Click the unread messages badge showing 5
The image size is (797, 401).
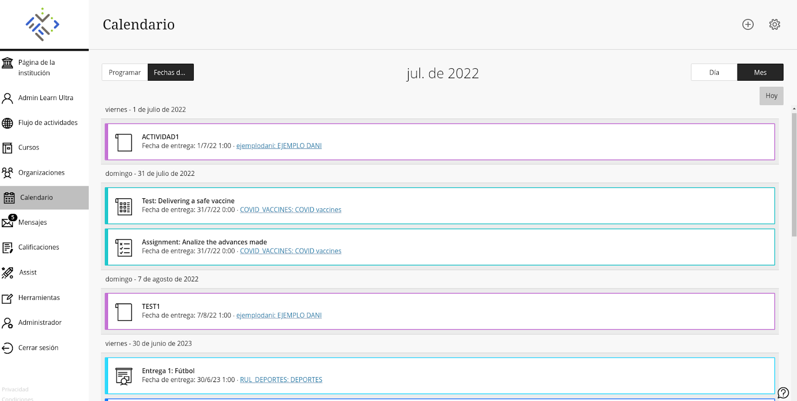[x=13, y=217]
